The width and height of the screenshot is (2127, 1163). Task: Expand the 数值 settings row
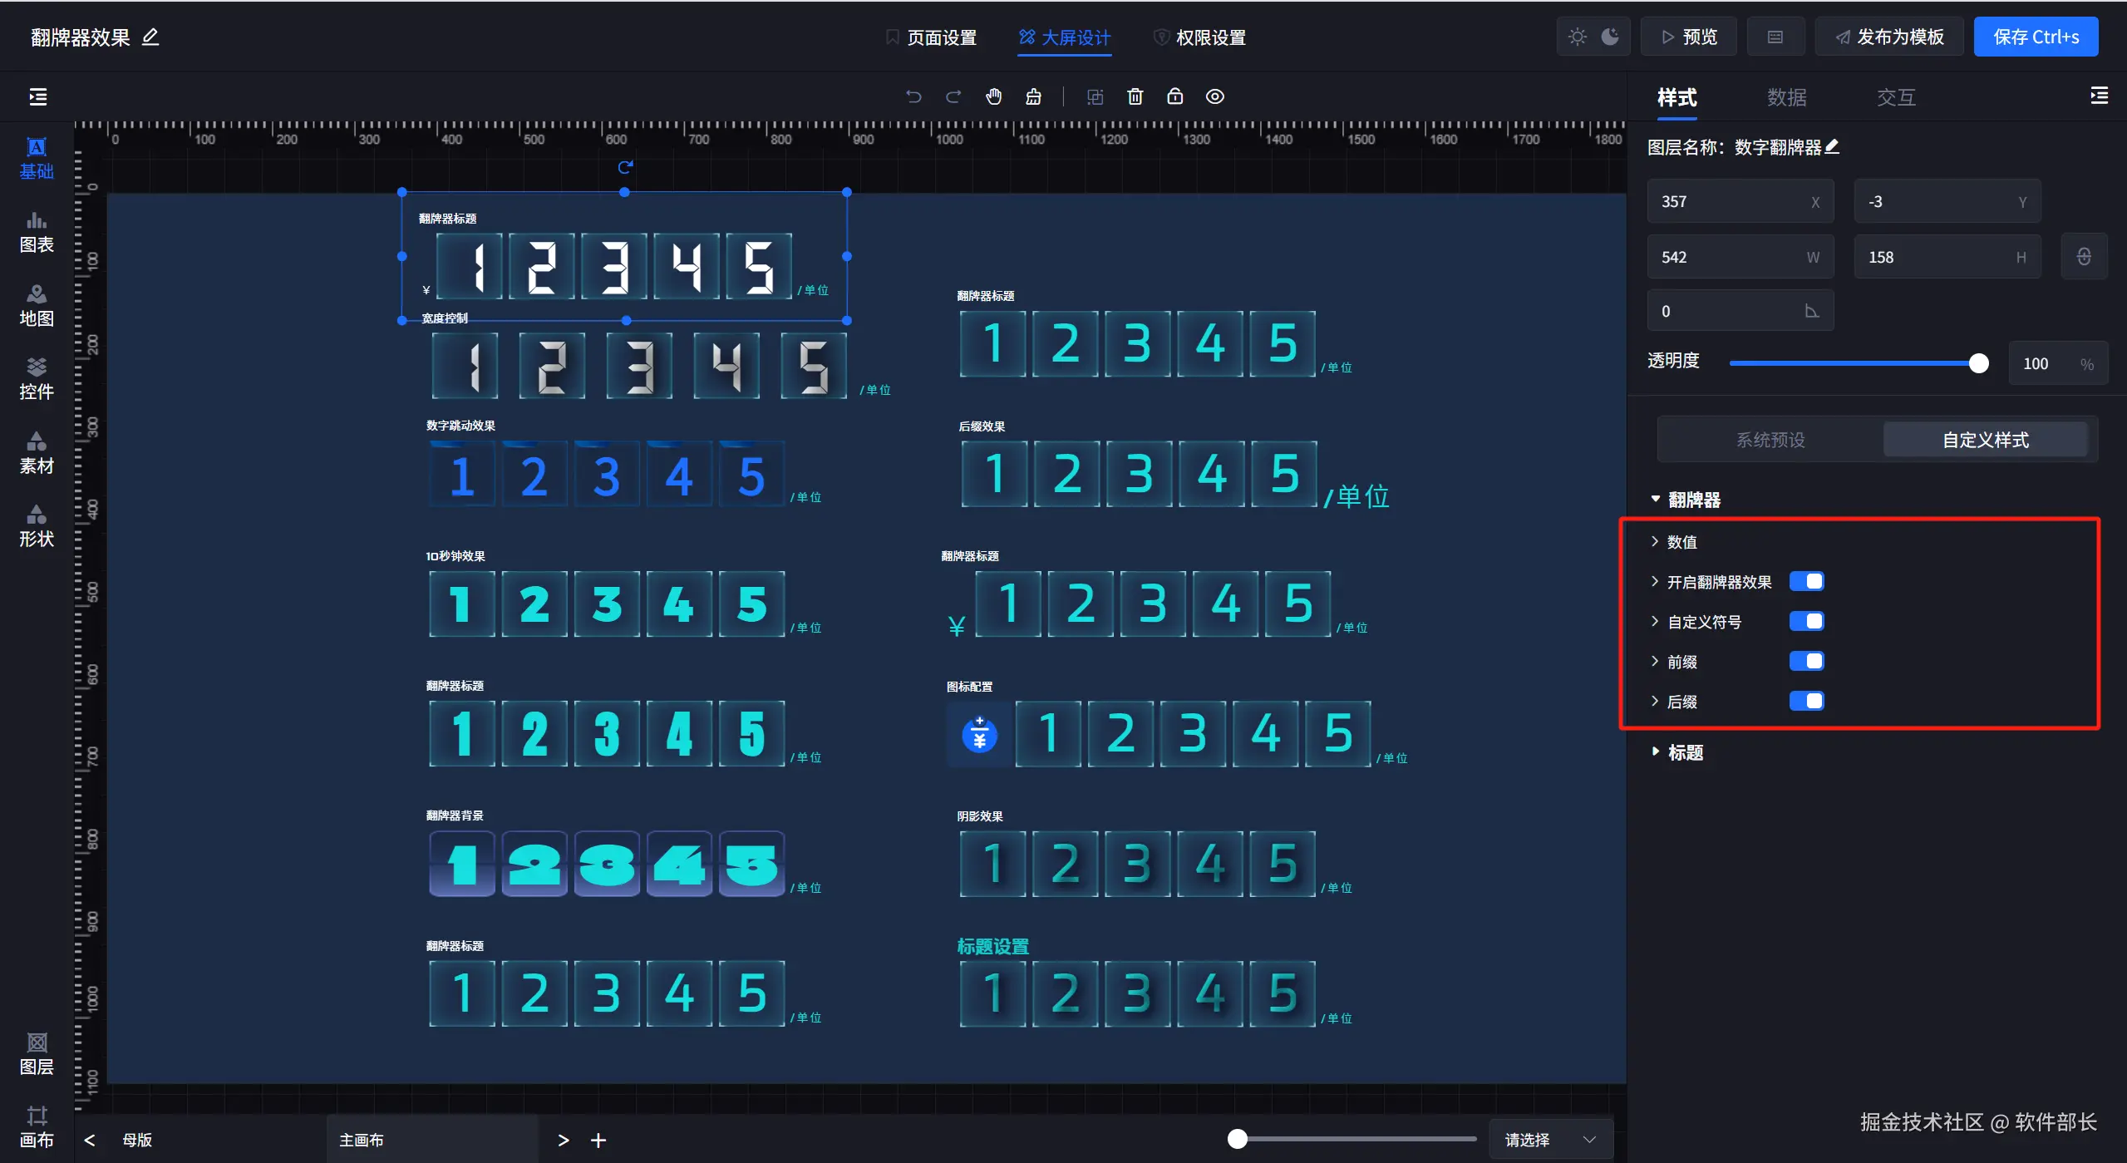[1681, 542]
